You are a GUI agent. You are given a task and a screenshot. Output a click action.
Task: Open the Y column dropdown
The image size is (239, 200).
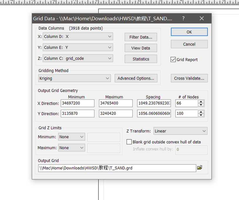pos(110,47)
